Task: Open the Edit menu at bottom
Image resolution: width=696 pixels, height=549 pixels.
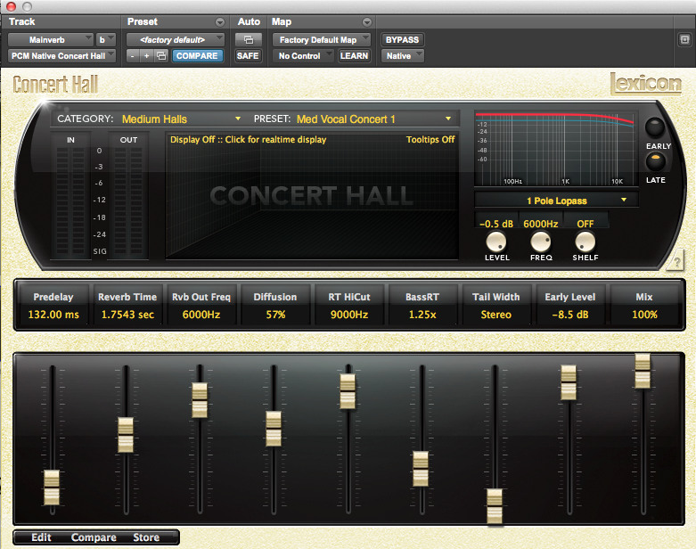Action: coord(41,537)
